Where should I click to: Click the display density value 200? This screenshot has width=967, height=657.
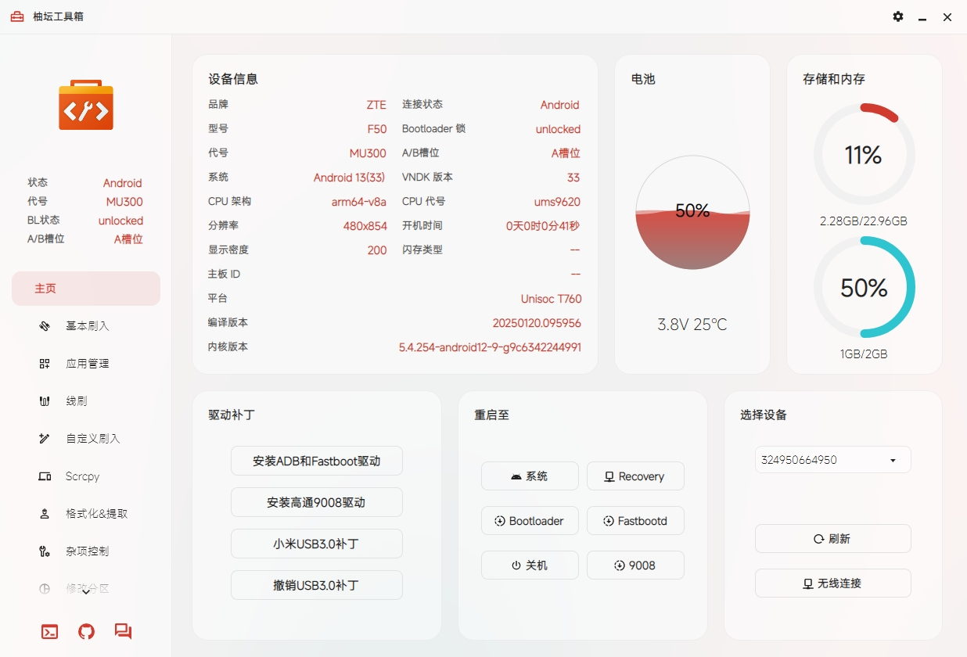[x=377, y=250]
